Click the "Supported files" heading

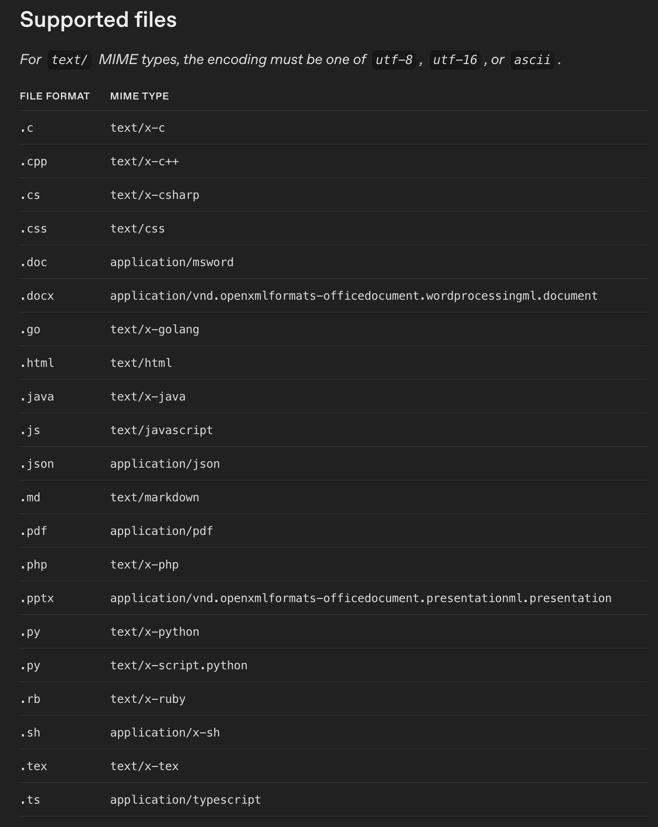tap(98, 20)
